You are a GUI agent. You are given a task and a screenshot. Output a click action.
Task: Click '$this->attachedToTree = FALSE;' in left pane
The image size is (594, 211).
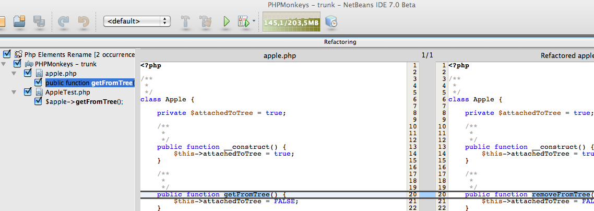236,201
